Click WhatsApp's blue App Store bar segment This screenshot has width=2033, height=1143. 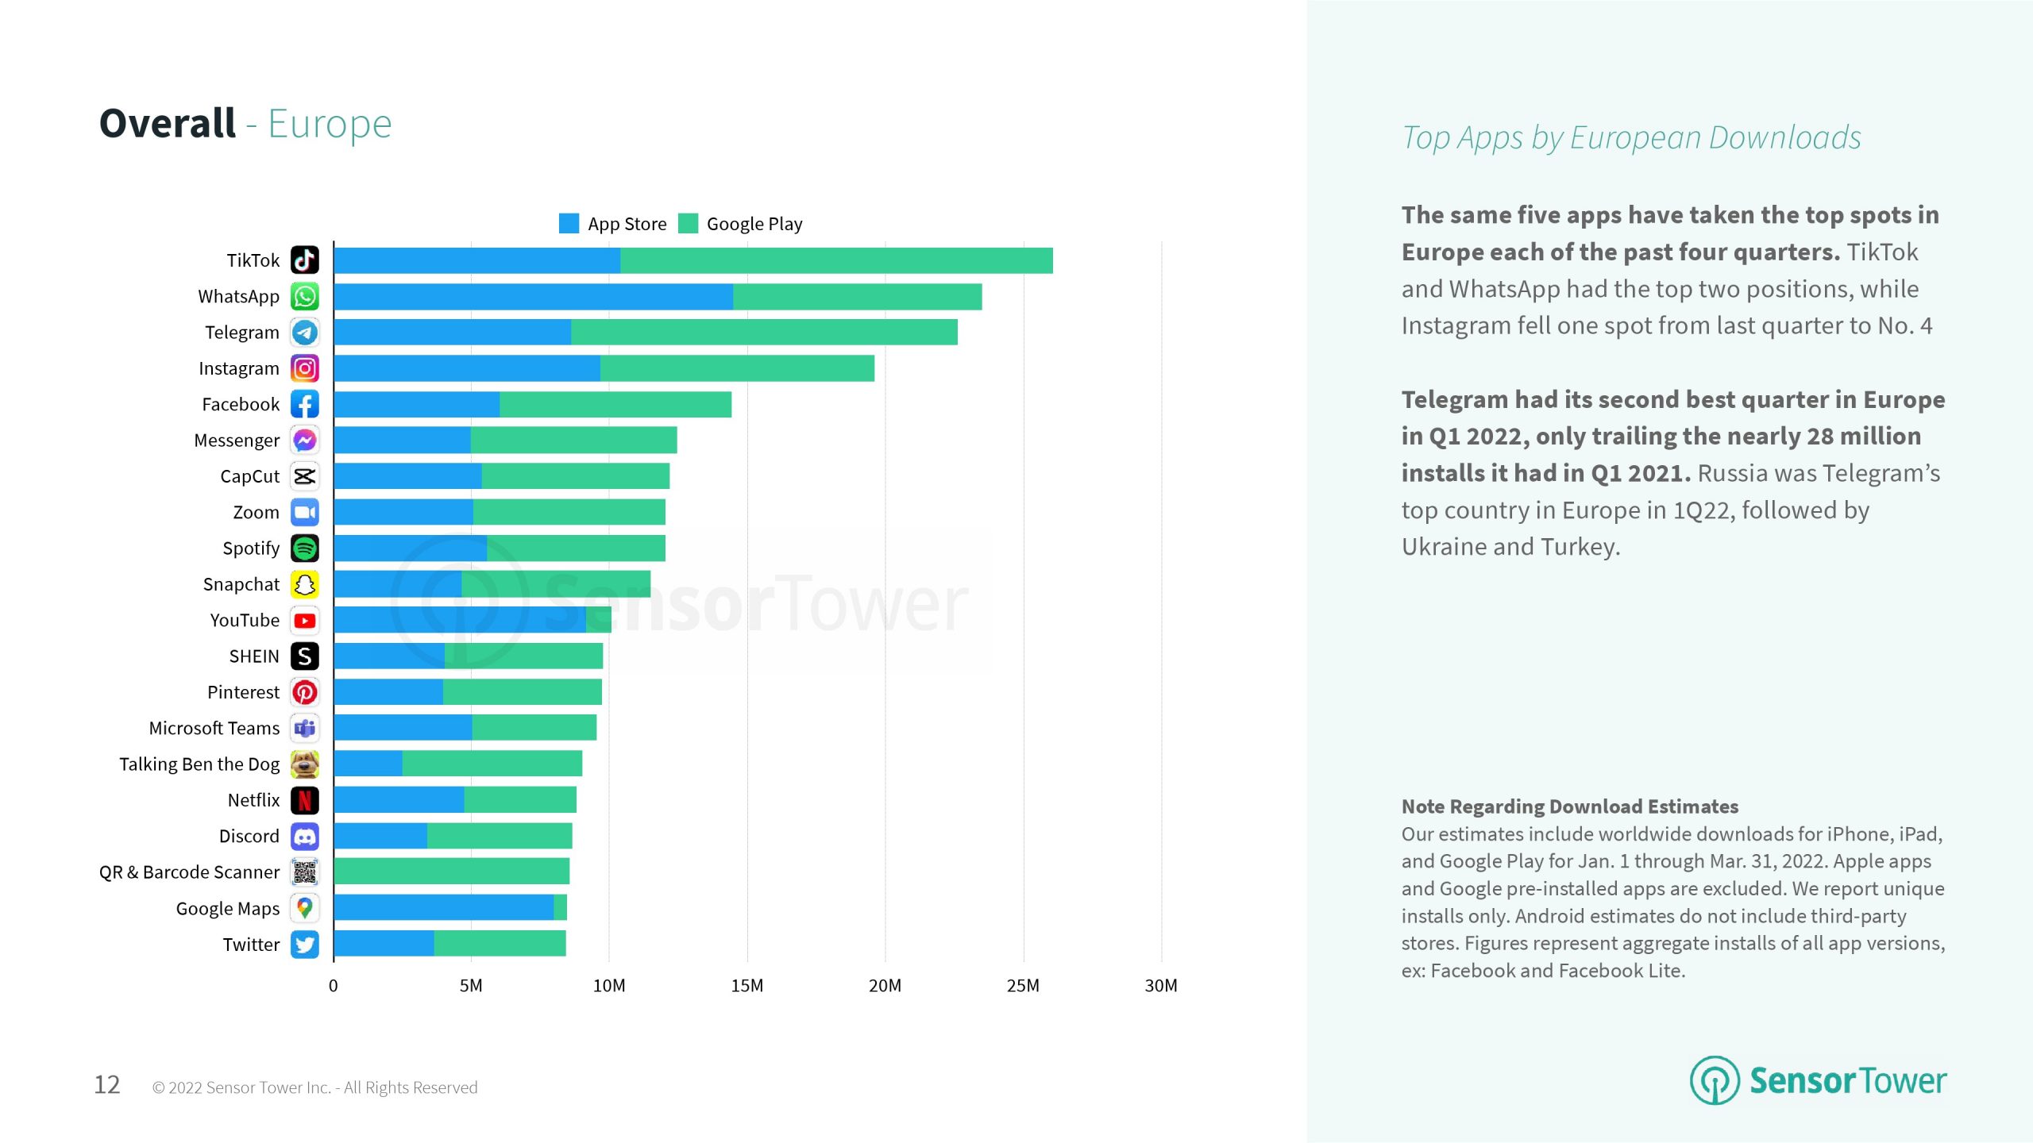(533, 296)
